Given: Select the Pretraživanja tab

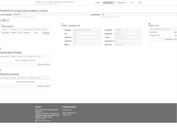Looking at the screenshot, I should click(x=108, y=3).
